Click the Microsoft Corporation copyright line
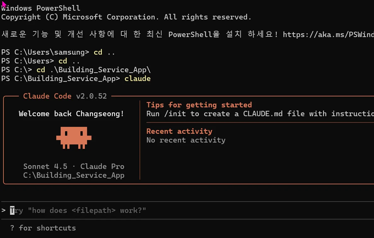This screenshot has width=374, height=238. [126, 17]
